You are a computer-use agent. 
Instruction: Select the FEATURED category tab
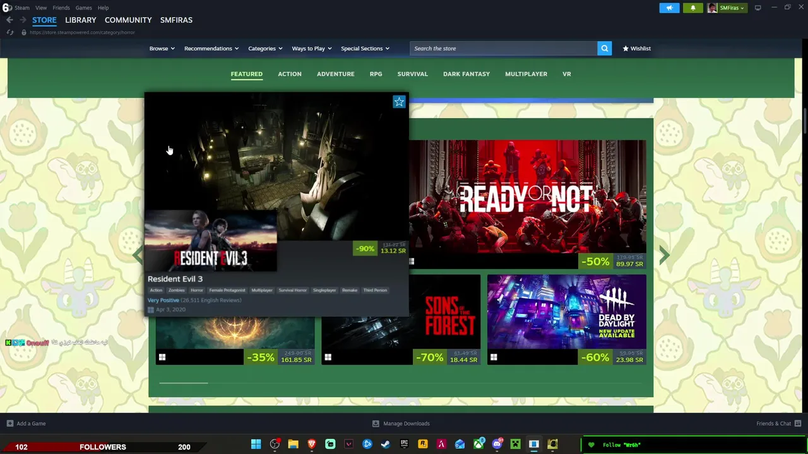[246, 74]
